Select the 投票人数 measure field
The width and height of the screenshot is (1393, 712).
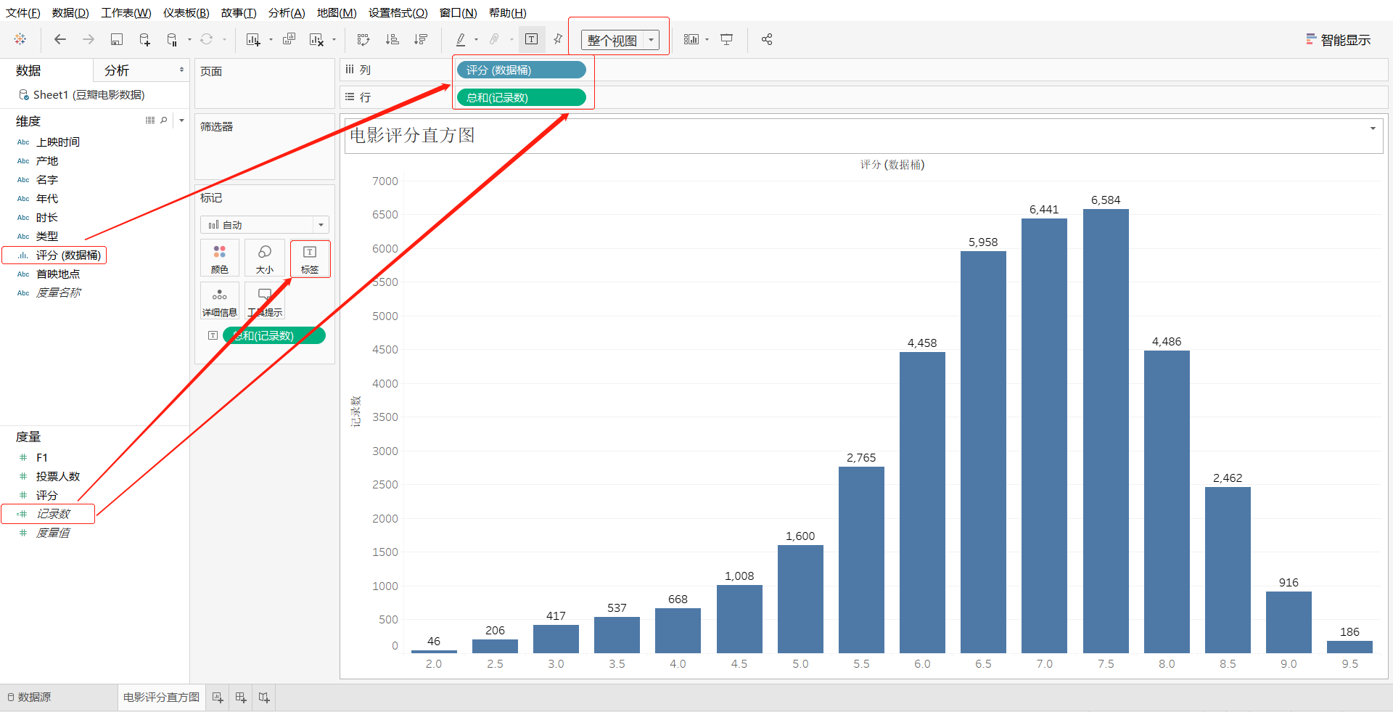click(58, 476)
